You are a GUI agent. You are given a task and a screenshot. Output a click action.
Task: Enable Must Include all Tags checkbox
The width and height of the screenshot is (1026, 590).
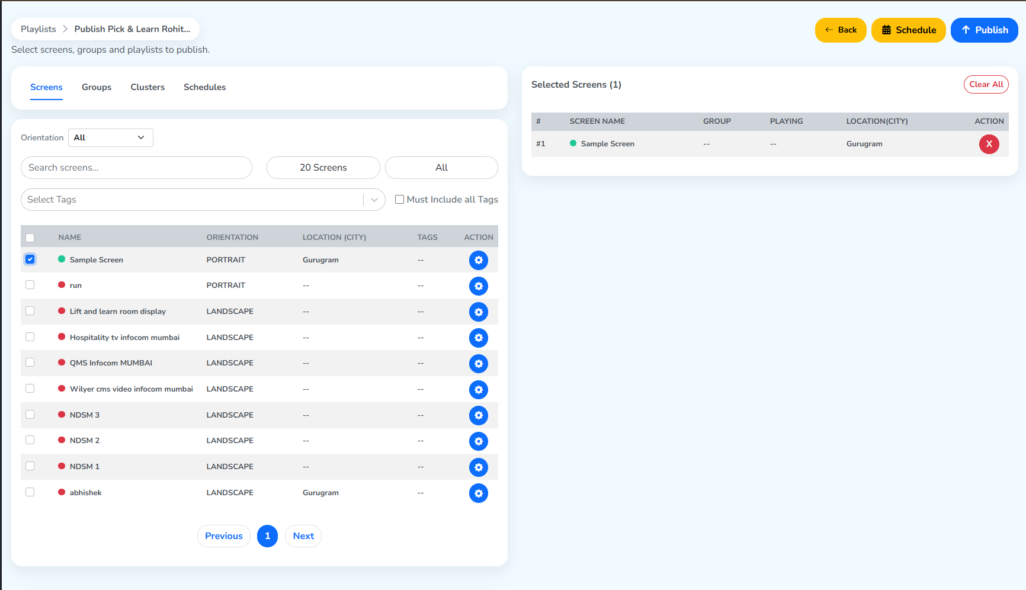point(400,200)
